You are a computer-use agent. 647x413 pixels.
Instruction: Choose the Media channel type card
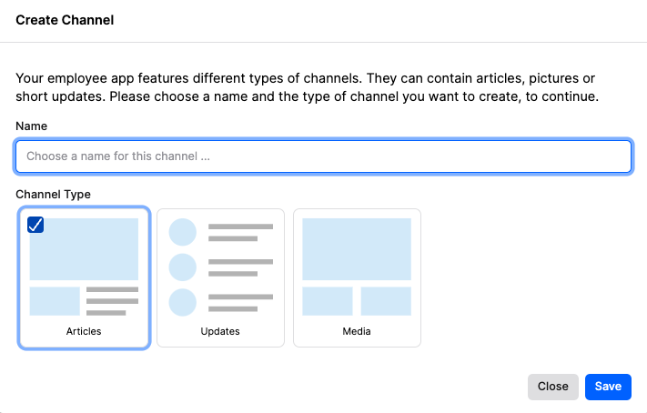point(357,277)
